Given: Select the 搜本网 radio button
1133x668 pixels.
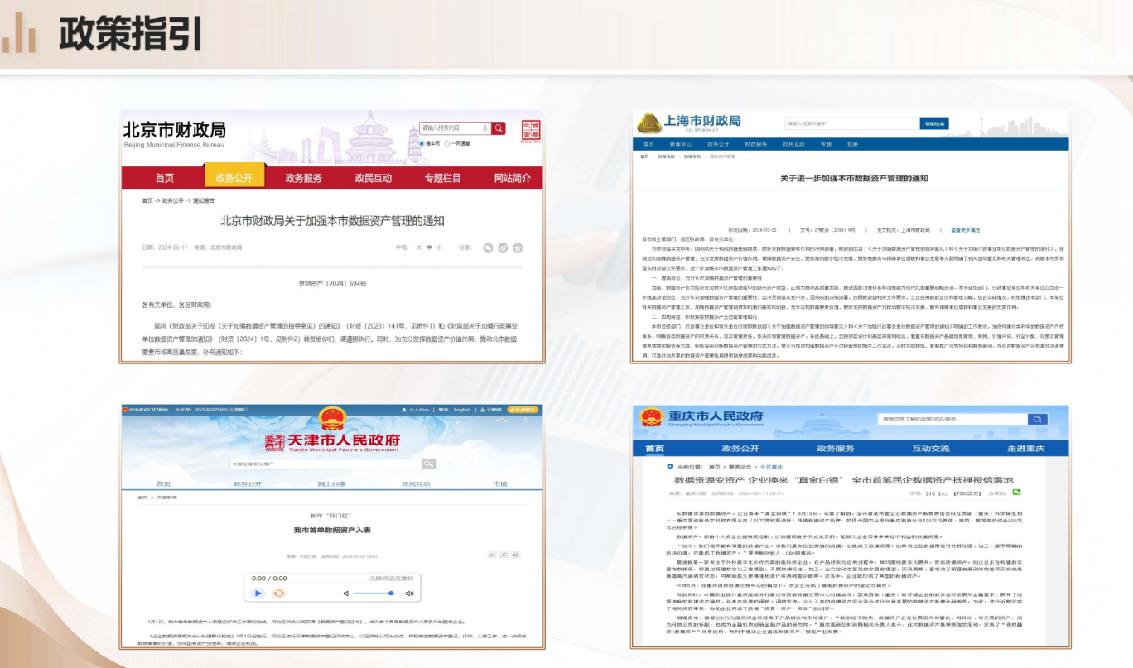Looking at the screenshot, I should pos(422,143).
